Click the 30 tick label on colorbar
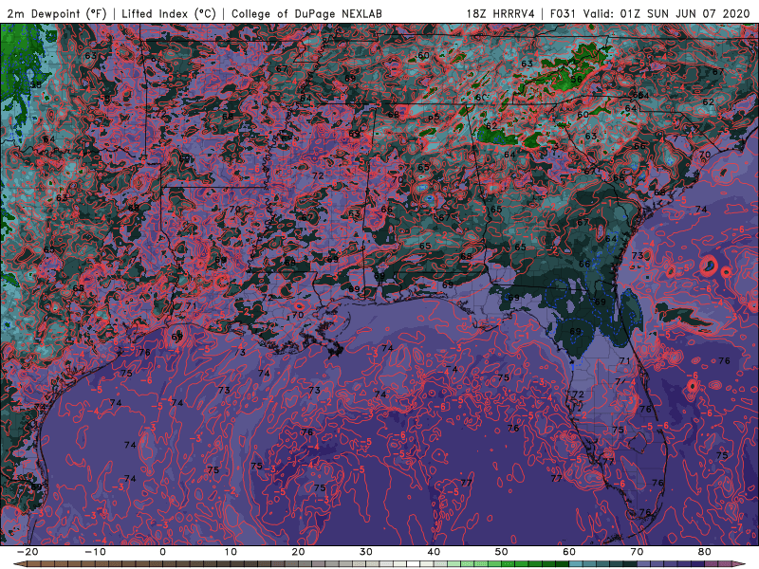The height and width of the screenshot is (569, 759). pos(366,552)
